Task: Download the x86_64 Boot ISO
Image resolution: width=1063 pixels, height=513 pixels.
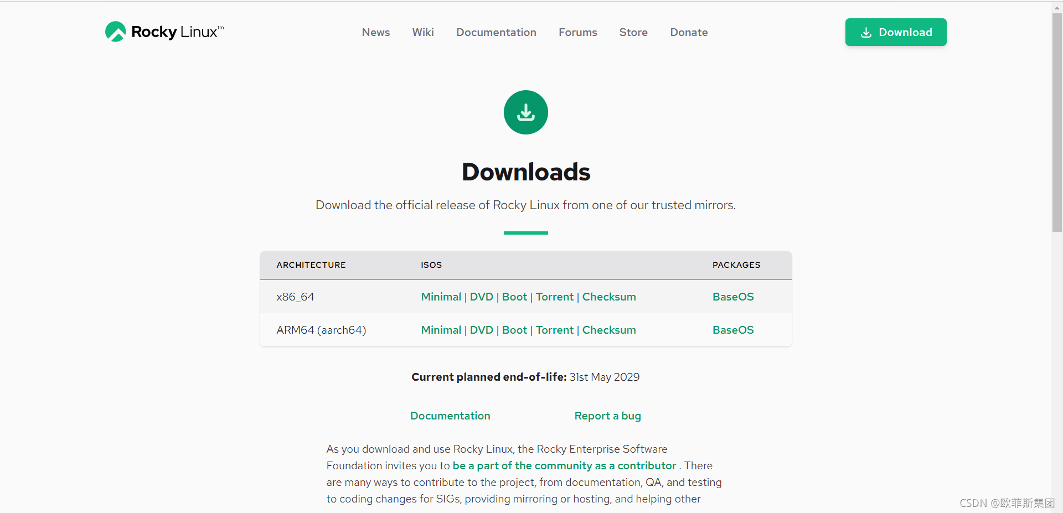Action: [x=514, y=297]
